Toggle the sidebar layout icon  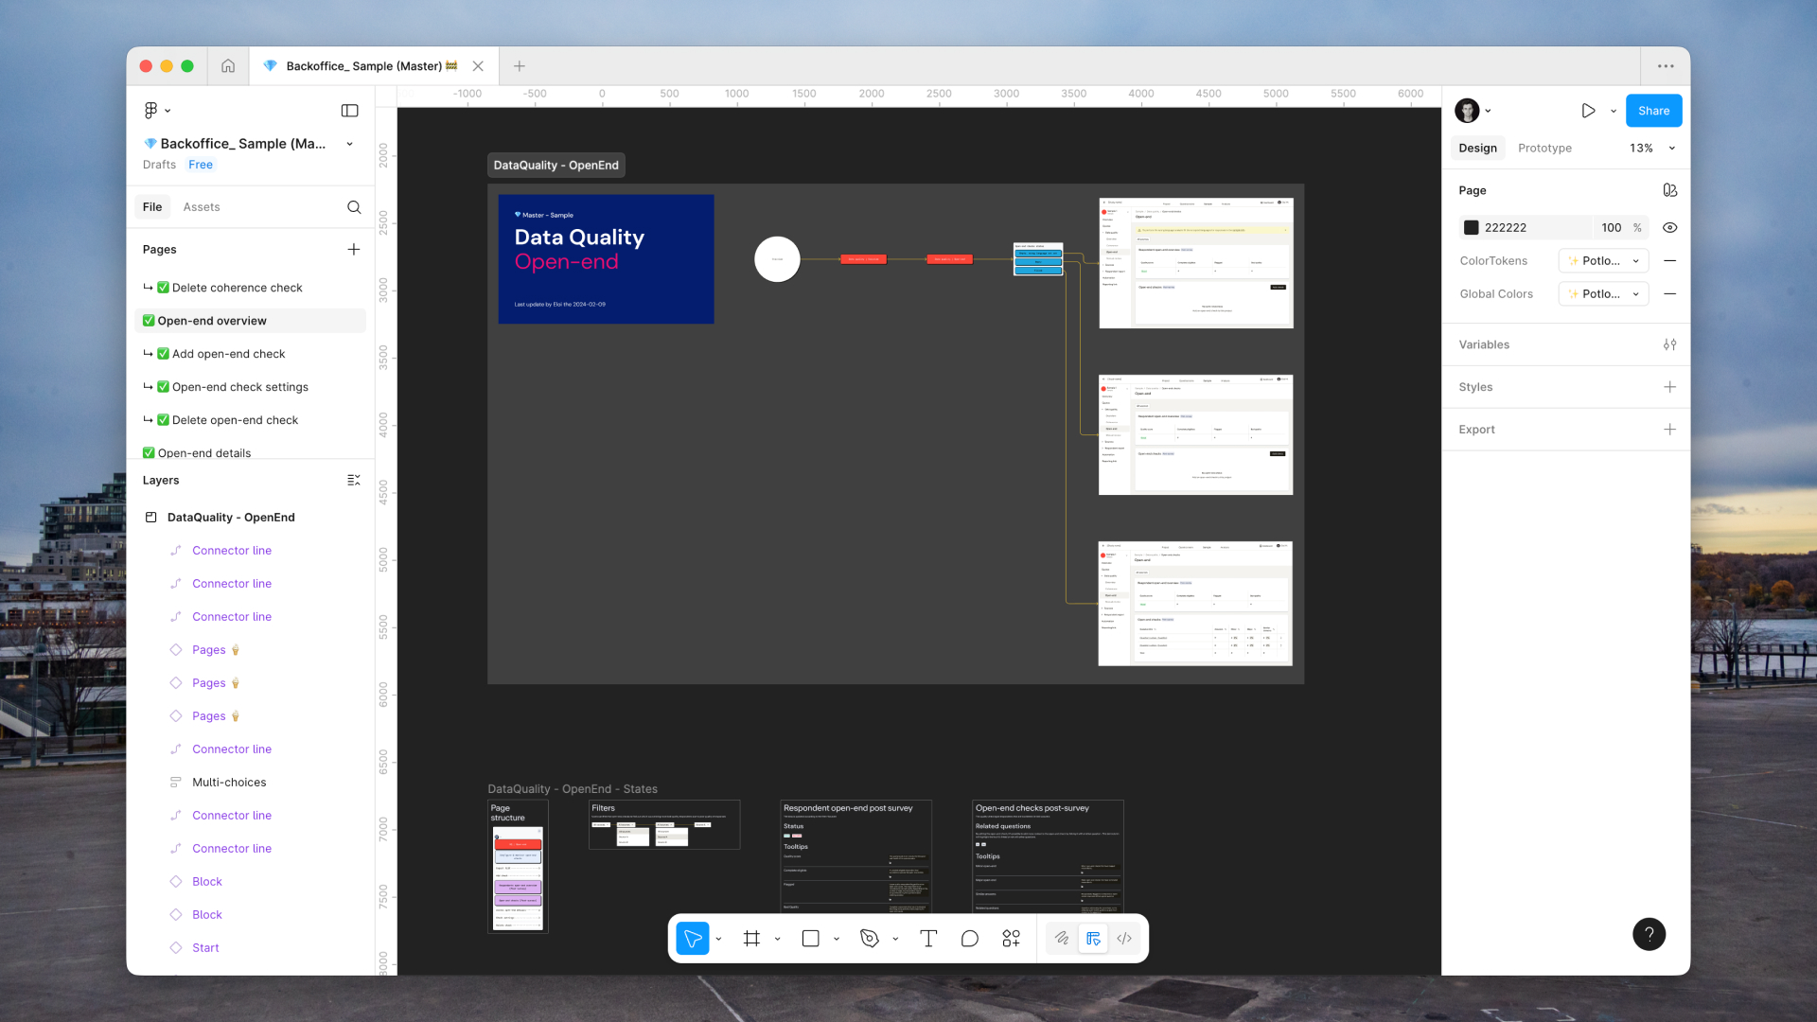click(x=349, y=111)
